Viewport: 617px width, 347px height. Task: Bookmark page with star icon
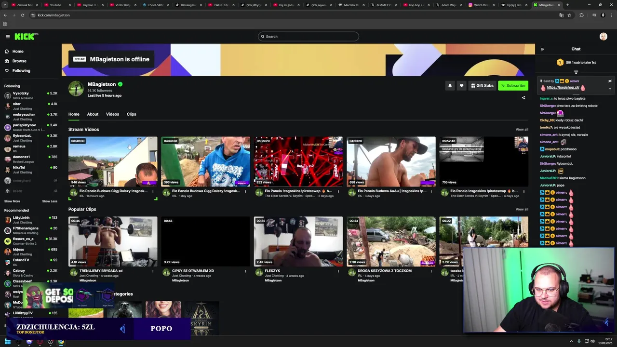click(569, 15)
